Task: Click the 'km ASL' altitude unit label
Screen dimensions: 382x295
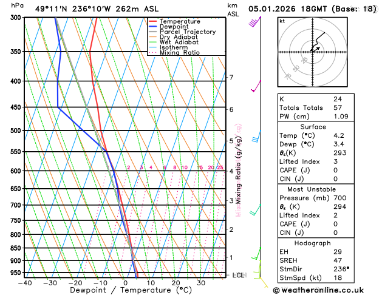Action: (x=233, y=10)
